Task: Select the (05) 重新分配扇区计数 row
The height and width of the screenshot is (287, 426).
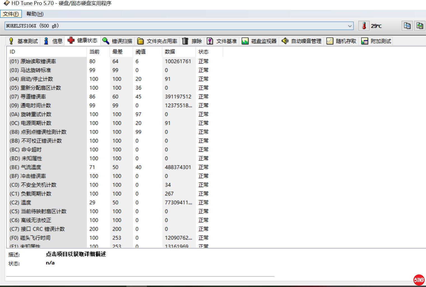Action: click(35, 88)
